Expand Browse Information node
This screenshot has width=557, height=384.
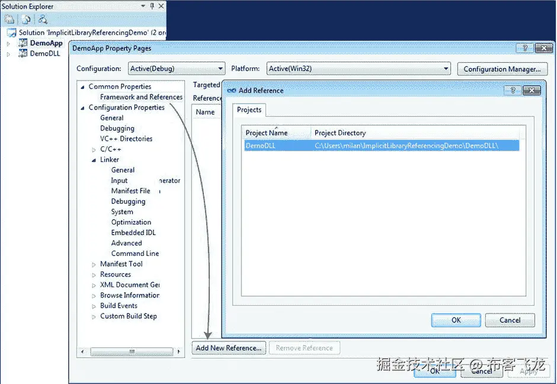click(94, 296)
